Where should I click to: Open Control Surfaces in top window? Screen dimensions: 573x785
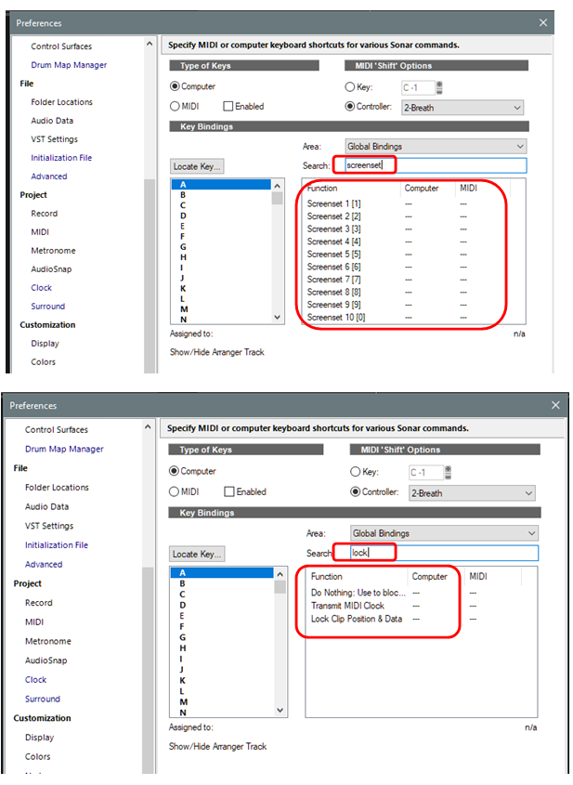pyautogui.click(x=61, y=46)
